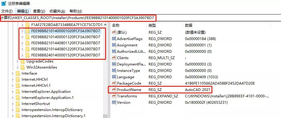This screenshot has height=118, width=281.
Task: Expand the FEE98B82101440801220FCF3A3907BD7 key
Action: click(22, 49)
